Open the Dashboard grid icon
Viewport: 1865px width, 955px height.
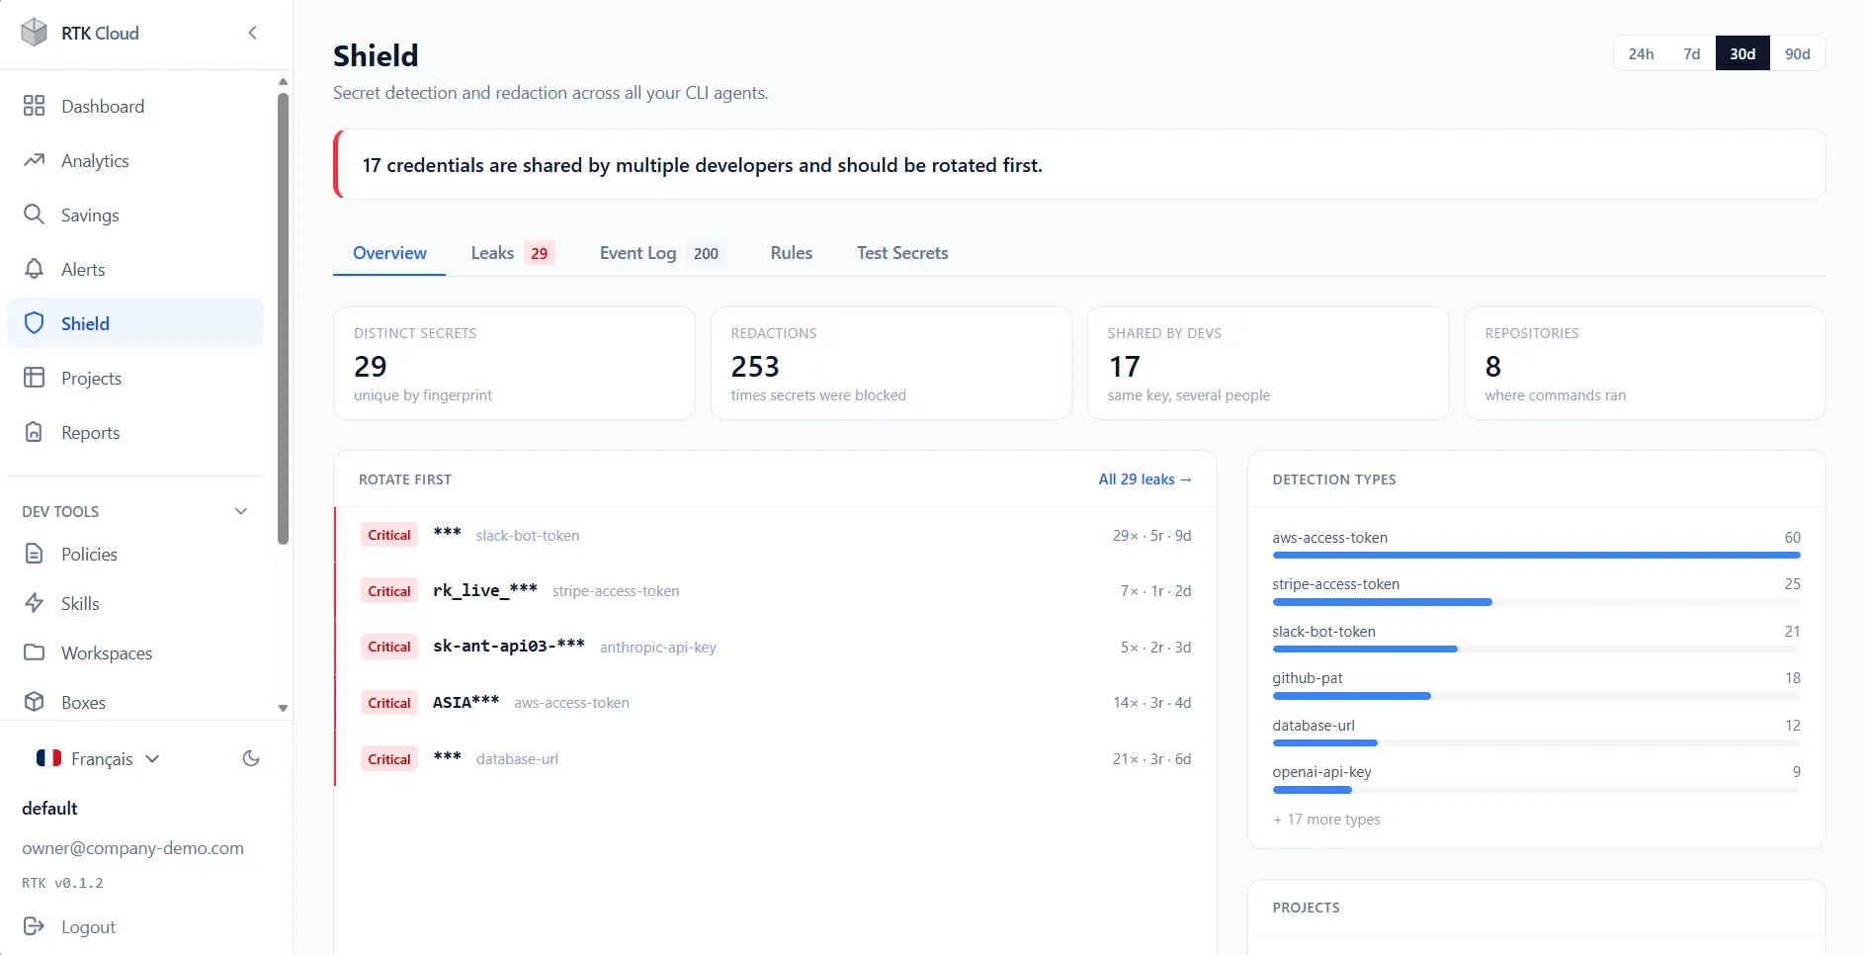click(35, 106)
